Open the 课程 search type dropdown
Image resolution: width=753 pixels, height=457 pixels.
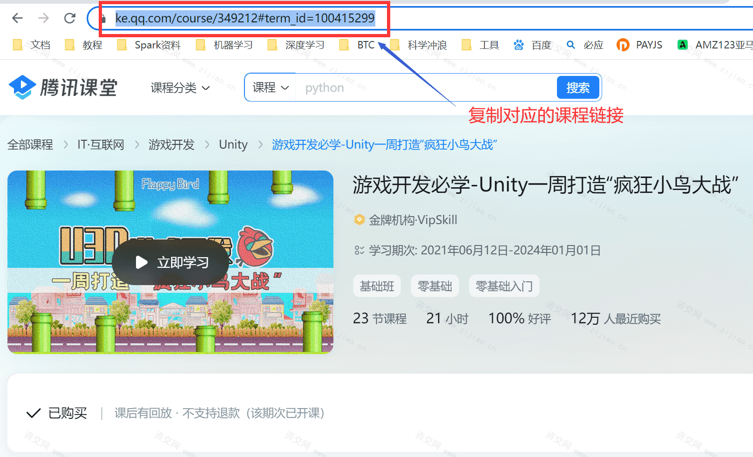[271, 87]
